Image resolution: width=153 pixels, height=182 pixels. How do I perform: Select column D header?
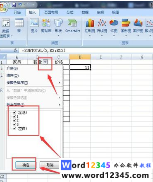(80, 57)
